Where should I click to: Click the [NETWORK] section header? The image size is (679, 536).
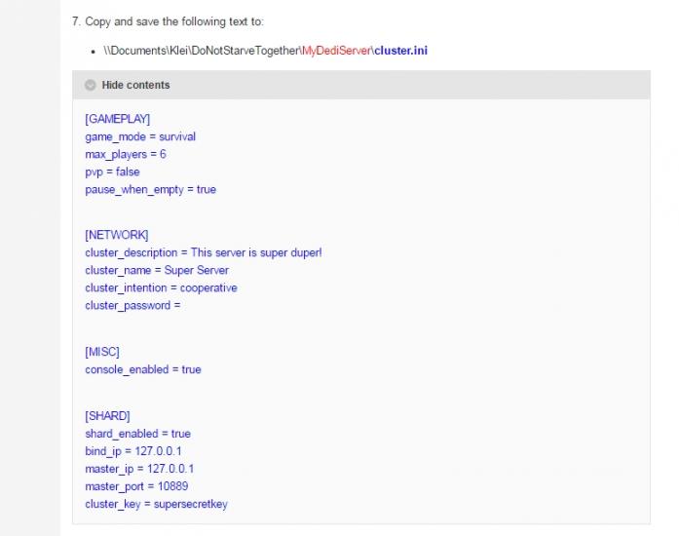point(116,235)
